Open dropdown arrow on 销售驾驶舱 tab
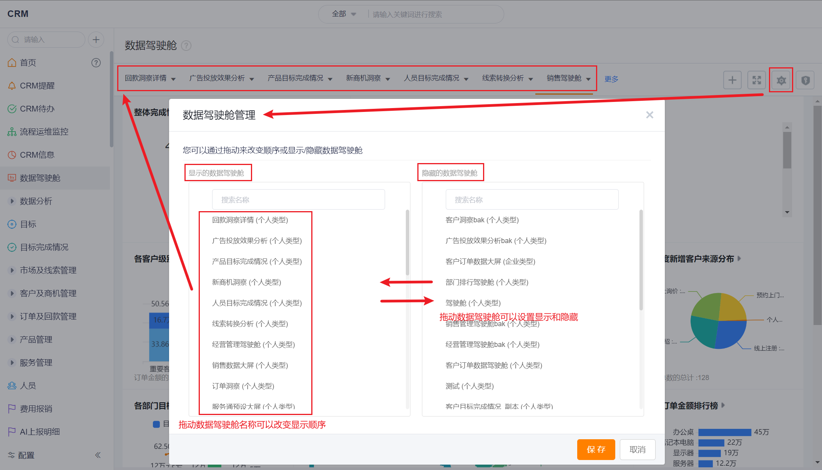This screenshot has width=822, height=470. (588, 79)
